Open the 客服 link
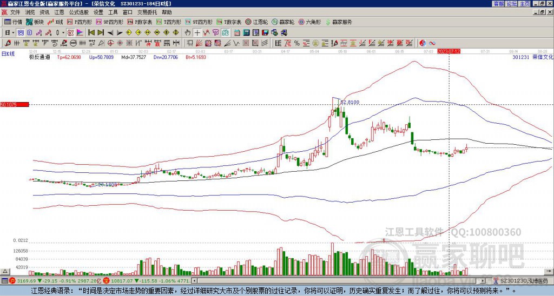Screen dimensions: 554x296 498,4
